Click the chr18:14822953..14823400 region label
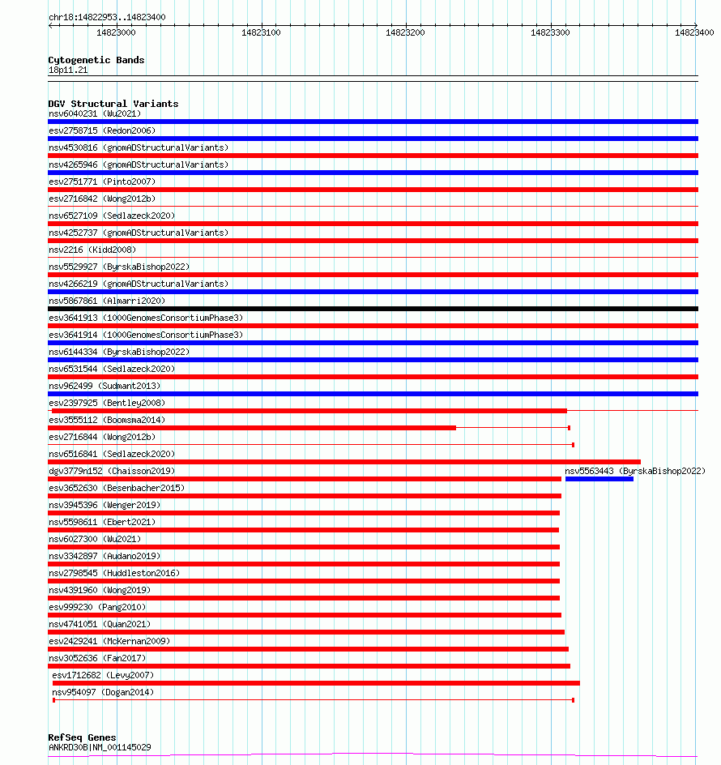Screen dimensions: 721x765 (107, 18)
